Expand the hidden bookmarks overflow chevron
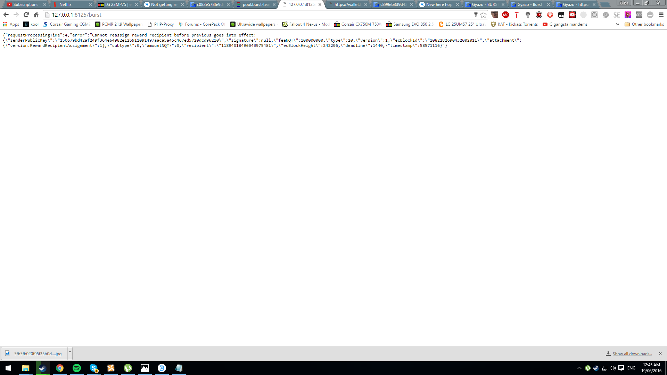The width and height of the screenshot is (667, 375). [617, 24]
